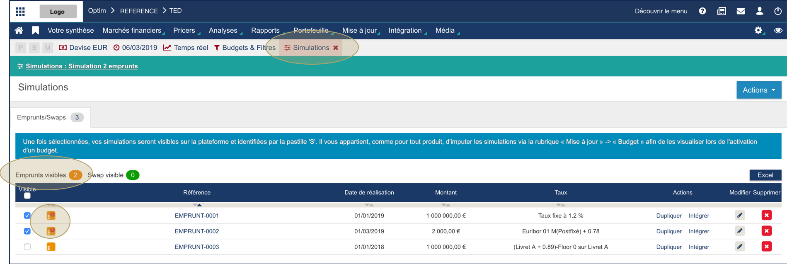The width and height of the screenshot is (787, 264).
Task: Expand Marchés financiers menu
Action: (x=133, y=30)
